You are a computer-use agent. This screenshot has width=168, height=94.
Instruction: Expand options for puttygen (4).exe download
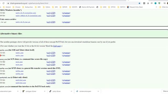(45, 91)
